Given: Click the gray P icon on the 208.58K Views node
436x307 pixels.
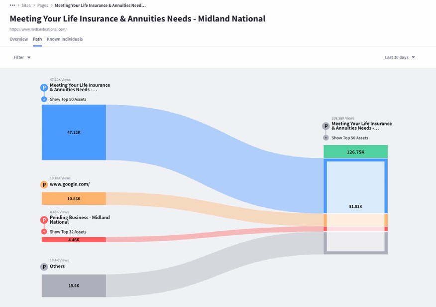Looking at the screenshot, I should point(326,126).
